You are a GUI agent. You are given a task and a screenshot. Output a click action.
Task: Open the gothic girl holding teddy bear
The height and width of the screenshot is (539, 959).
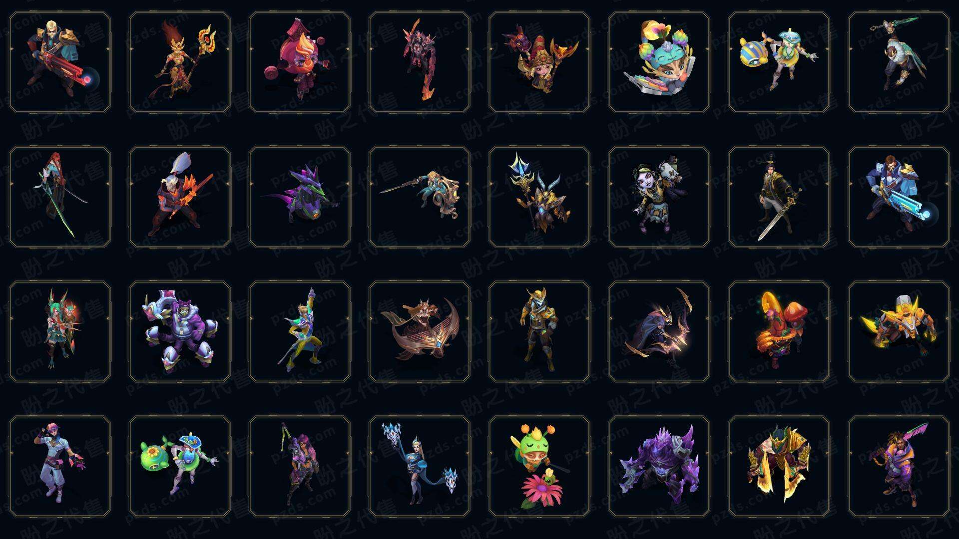(x=659, y=197)
